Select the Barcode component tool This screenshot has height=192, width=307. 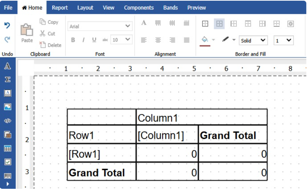[7, 176]
